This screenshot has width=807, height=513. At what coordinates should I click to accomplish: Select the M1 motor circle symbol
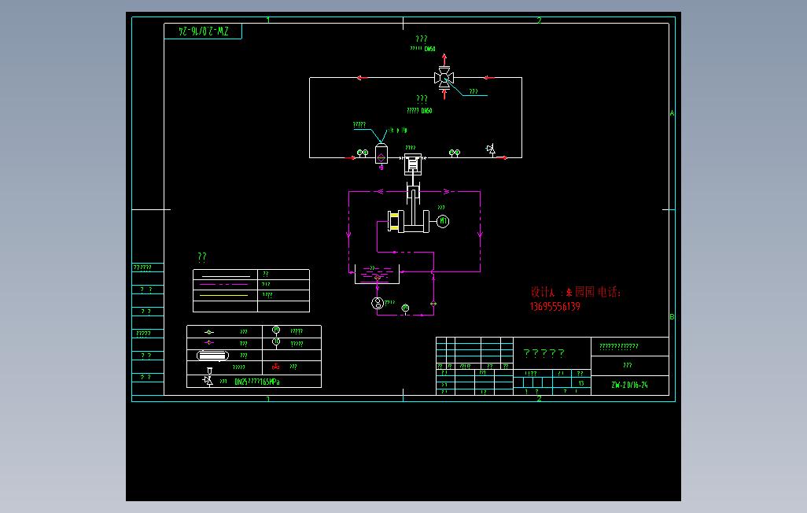443,221
